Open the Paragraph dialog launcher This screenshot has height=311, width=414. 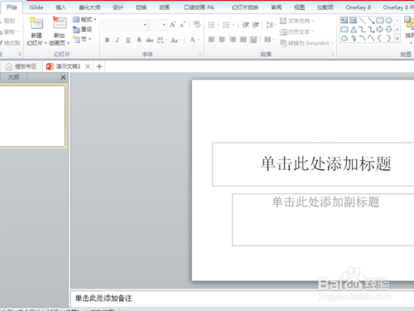click(333, 54)
